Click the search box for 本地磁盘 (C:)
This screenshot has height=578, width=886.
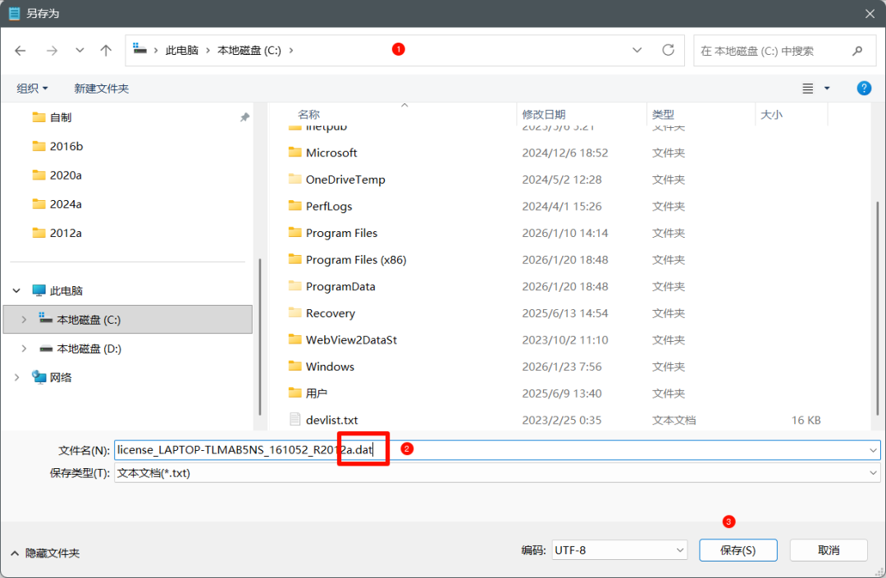click(785, 51)
